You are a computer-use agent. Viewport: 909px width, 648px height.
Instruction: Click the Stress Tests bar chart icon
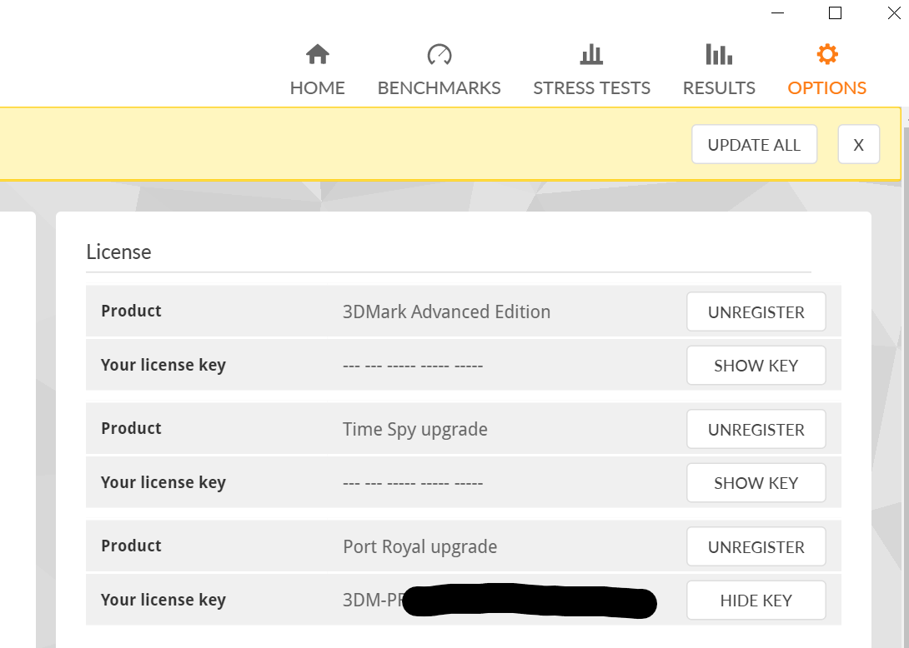[591, 54]
